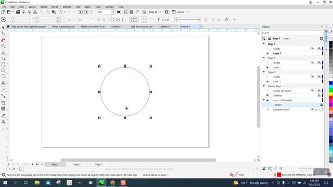Select the Parallel Dimension tool
The image size is (333, 187).
click(x=3, y=90)
